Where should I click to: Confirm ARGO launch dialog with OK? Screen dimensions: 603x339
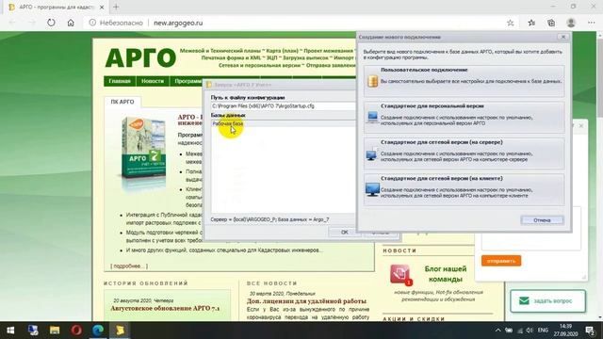[x=344, y=233]
